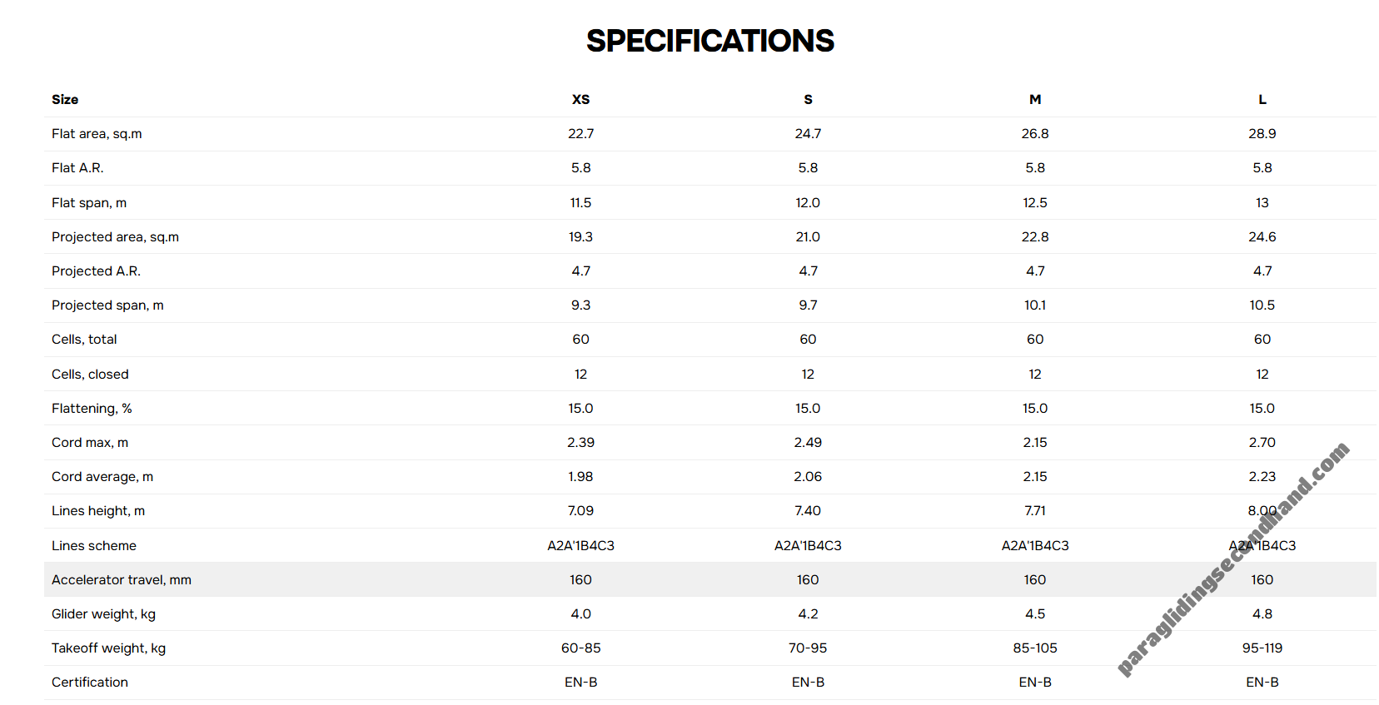Click the SPECIFICATIONS heading
1379x705 pixels.
(709, 41)
